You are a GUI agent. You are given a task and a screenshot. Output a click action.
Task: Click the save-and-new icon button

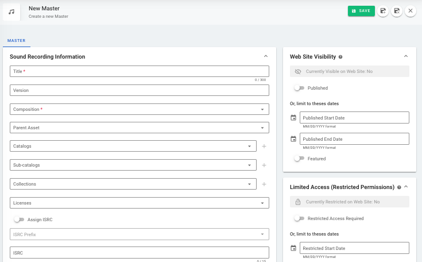pyautogui.click(x=383, y=11)
